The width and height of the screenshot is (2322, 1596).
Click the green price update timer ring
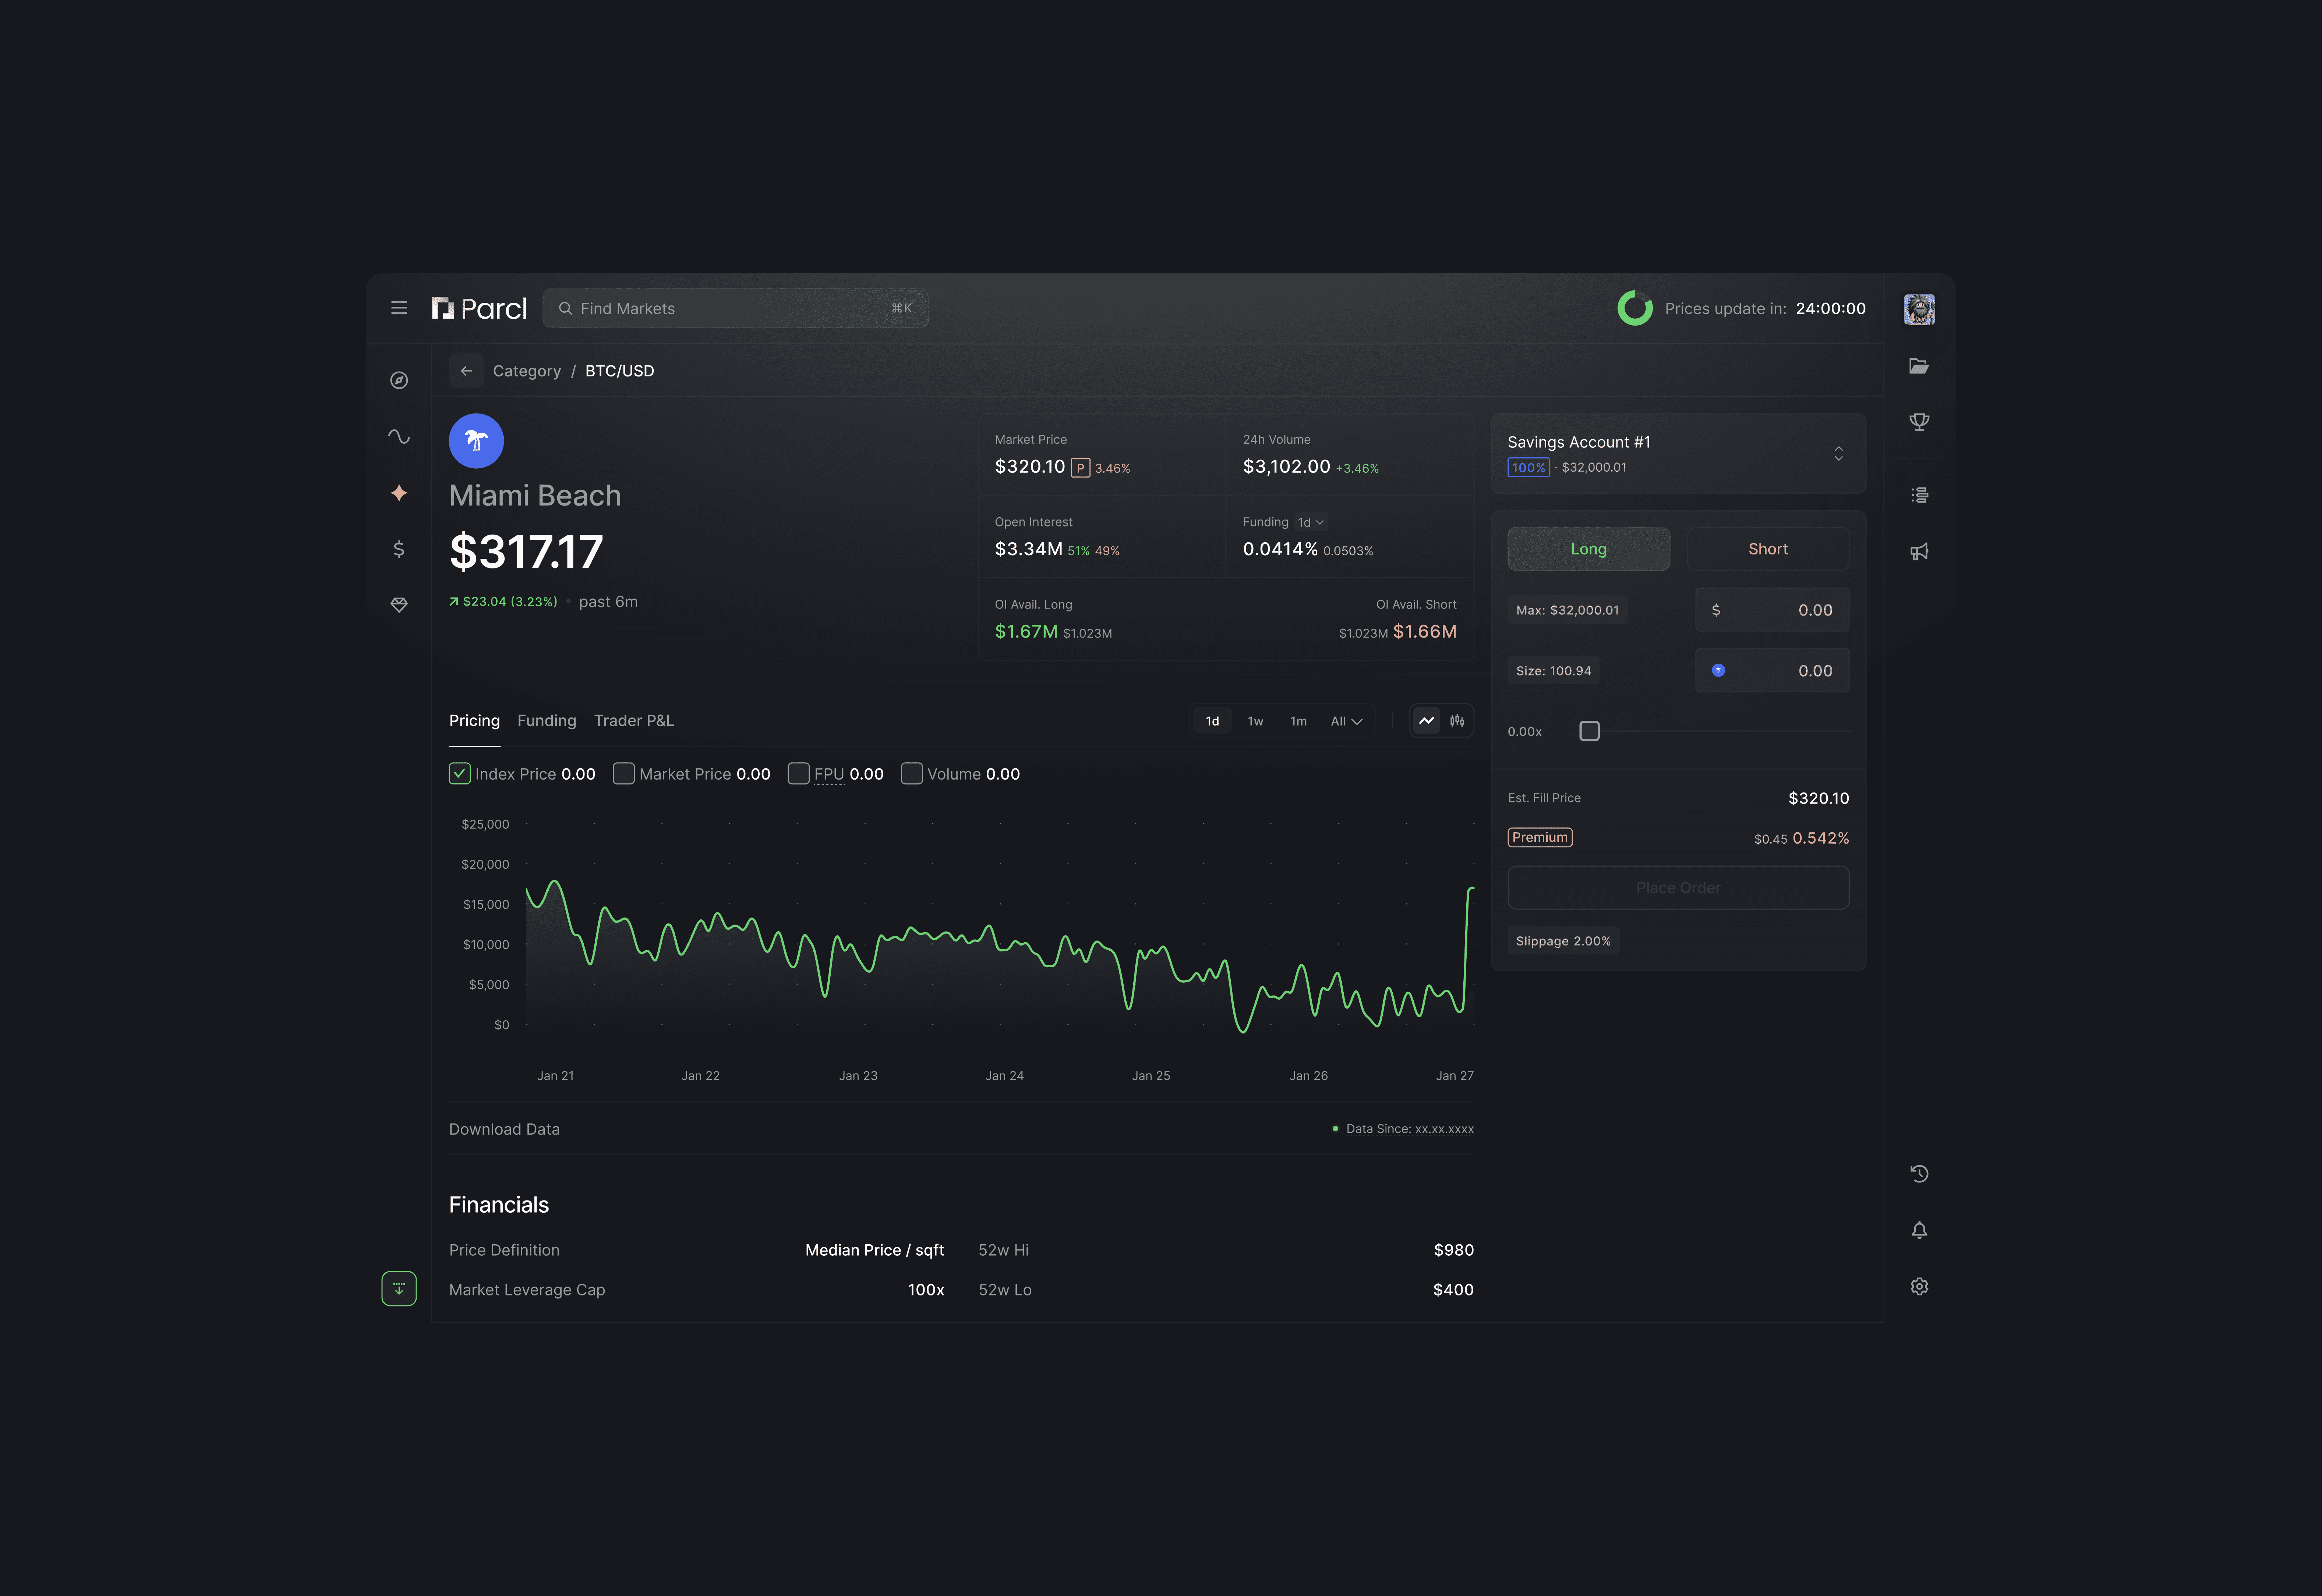[1635, 308]
